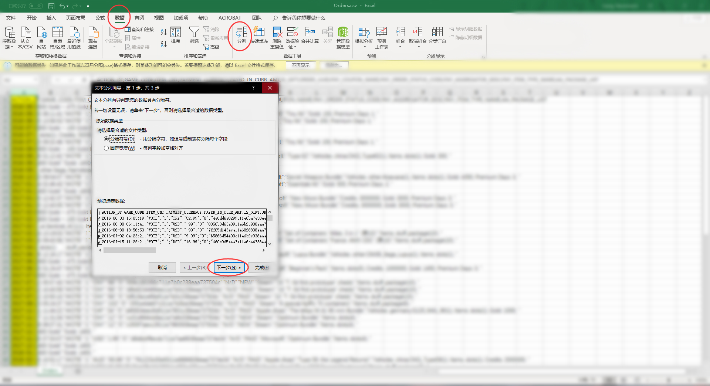Viewport: 710px width, 386px height.
Task: Switch to the 插入 insert tab
Action: point(51,18)
